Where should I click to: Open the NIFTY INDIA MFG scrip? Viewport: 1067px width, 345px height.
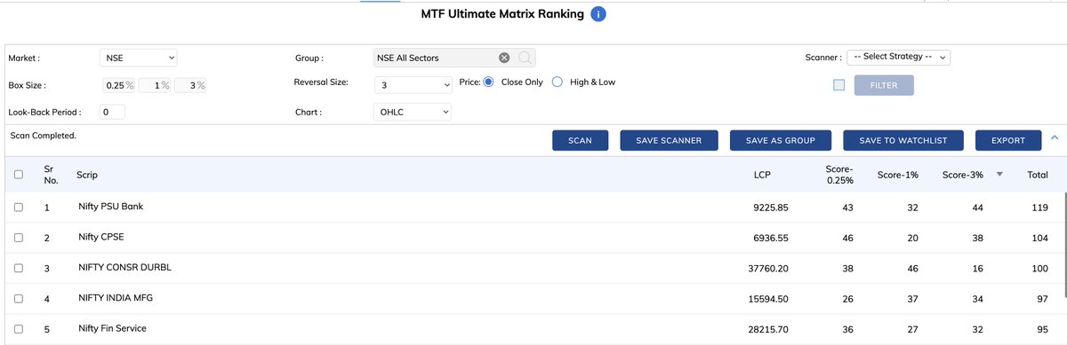[x=116, y=299]
